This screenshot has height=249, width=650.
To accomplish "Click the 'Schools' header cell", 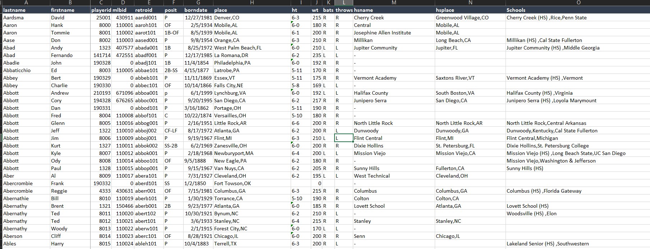I will click(516, 10).
